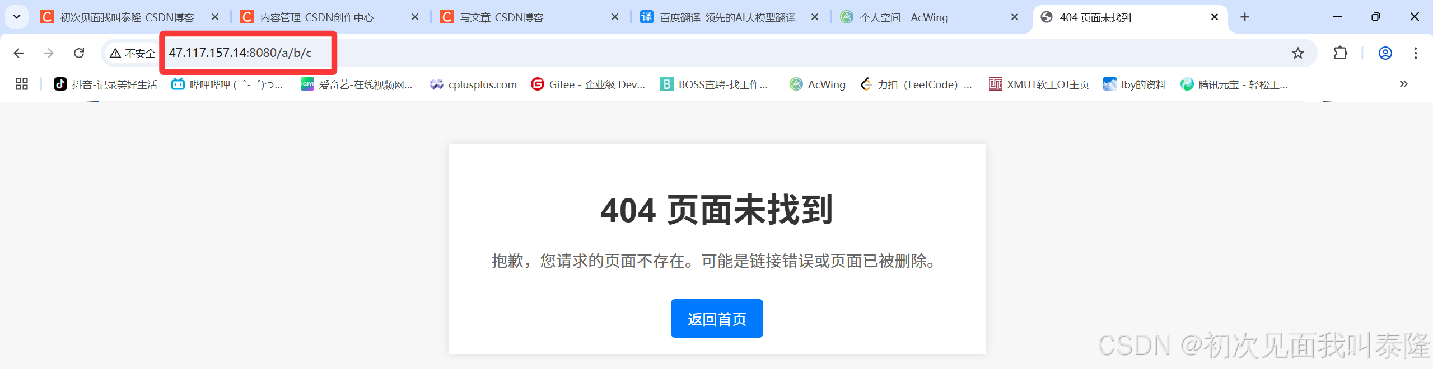Close the 初次见面我叫泰隆 tab
This screenshot has height=369, width=1433.
215,17
